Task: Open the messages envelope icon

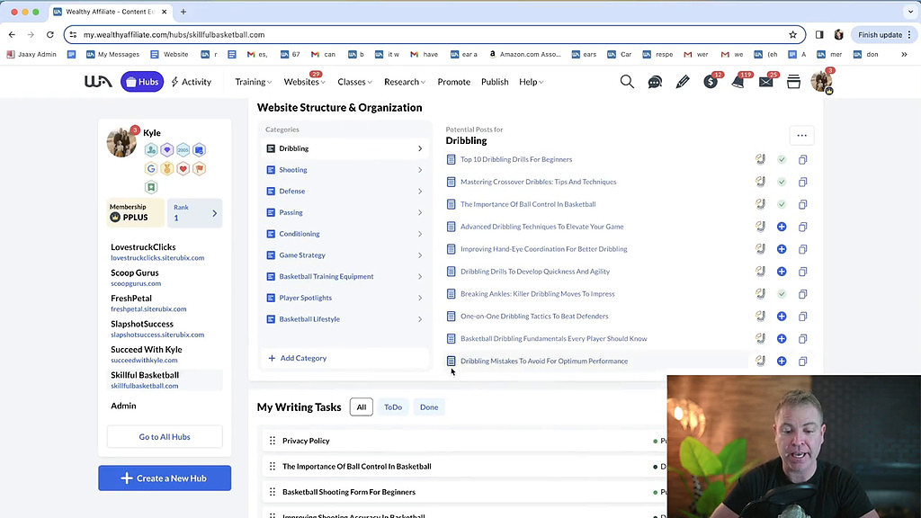Action: (x=766, y=82)
